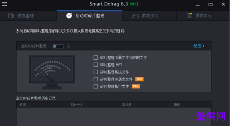Check the 碎片整理注册表文件 box

pos(96,79)
